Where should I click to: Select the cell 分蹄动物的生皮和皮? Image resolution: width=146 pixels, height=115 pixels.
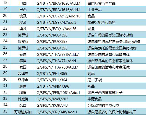point(103,105)
